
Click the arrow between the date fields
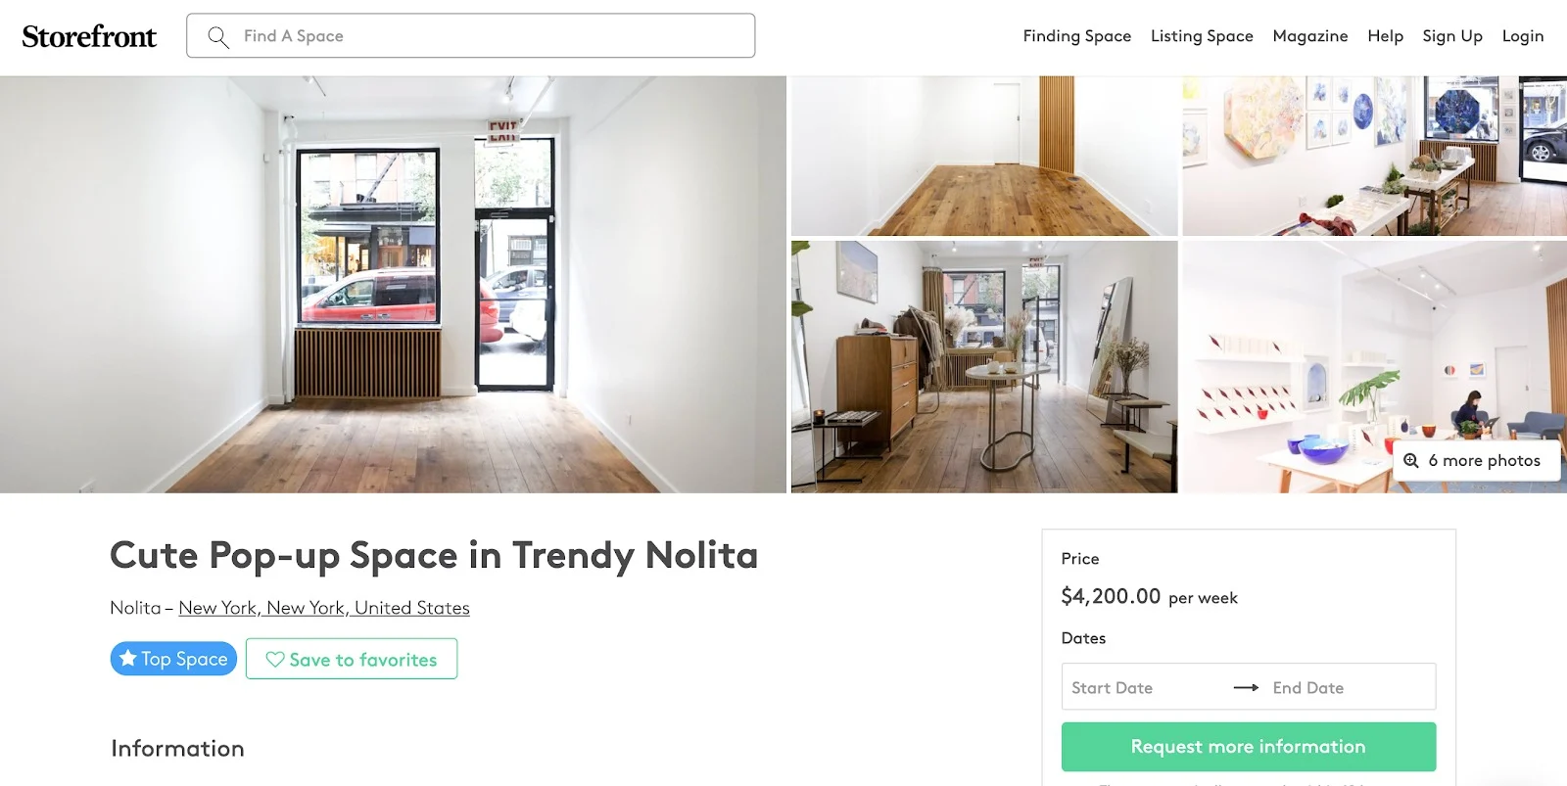point(1246,688)
